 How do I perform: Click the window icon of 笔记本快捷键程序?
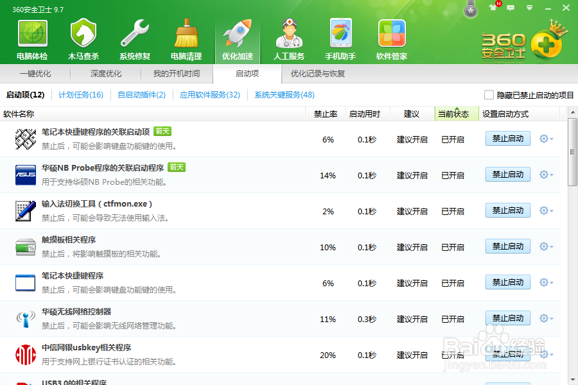pyautogui.click(x=26, y=282)
